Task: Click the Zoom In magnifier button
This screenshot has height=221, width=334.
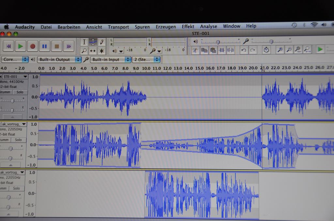Action: coord(280,50)
